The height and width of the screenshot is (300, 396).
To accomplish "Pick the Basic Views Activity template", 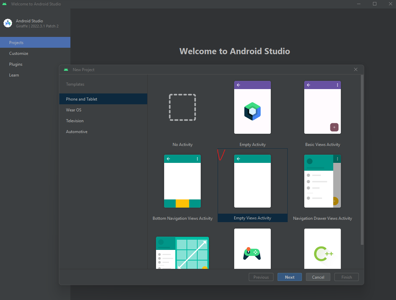I will 323,107.
